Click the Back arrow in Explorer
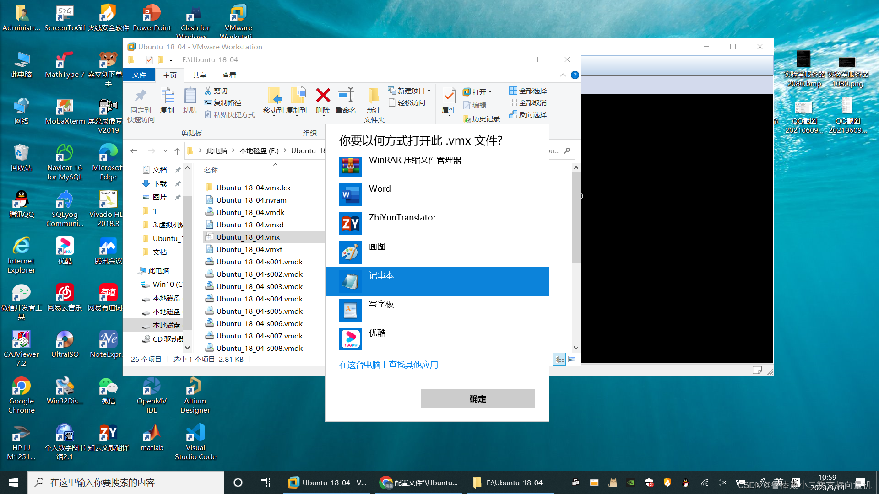879x494 pixels. (134, 151)
